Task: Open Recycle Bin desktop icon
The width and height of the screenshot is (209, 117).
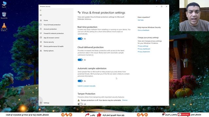Action: point(4,15)
